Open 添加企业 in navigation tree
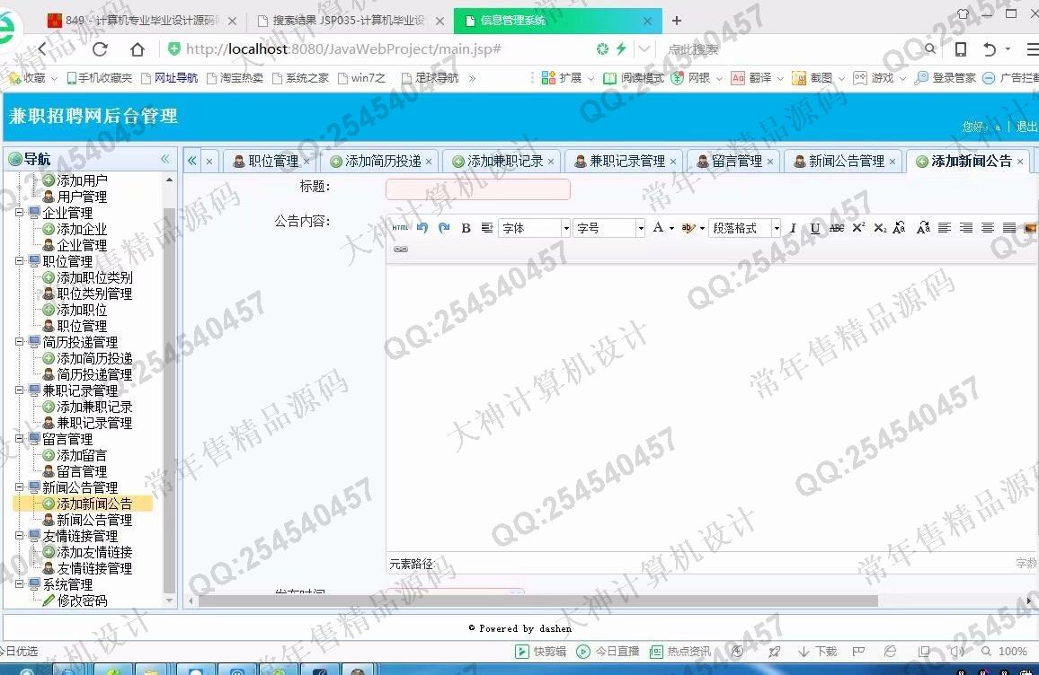Screen dimensions: 1039x675 (82, 229)
